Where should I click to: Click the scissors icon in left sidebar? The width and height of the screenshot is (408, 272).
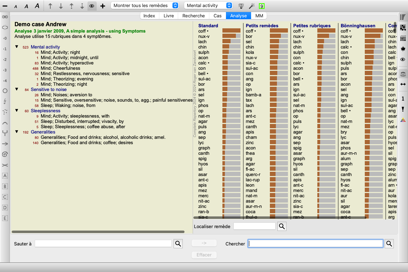coord(5,165)
